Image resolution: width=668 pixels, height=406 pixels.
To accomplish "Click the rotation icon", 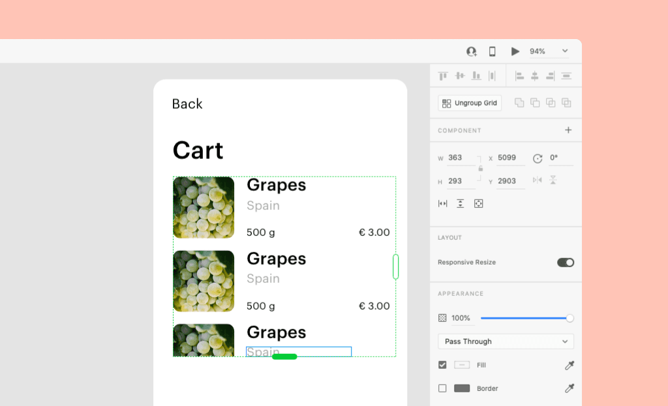I will point(538,158).
